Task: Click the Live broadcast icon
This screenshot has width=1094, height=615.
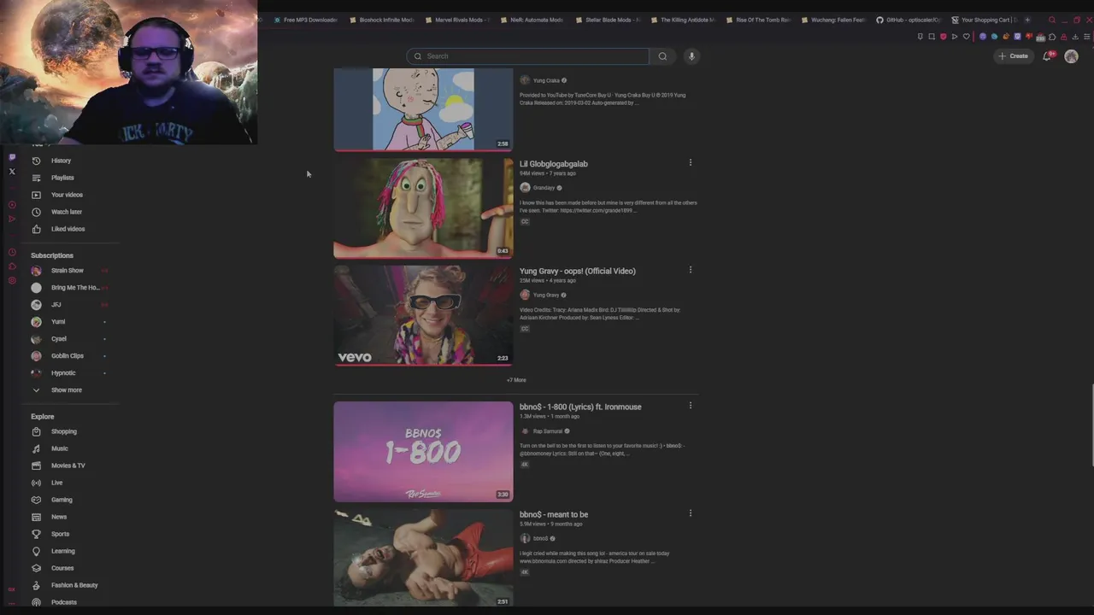Action: tap(36, 483)
